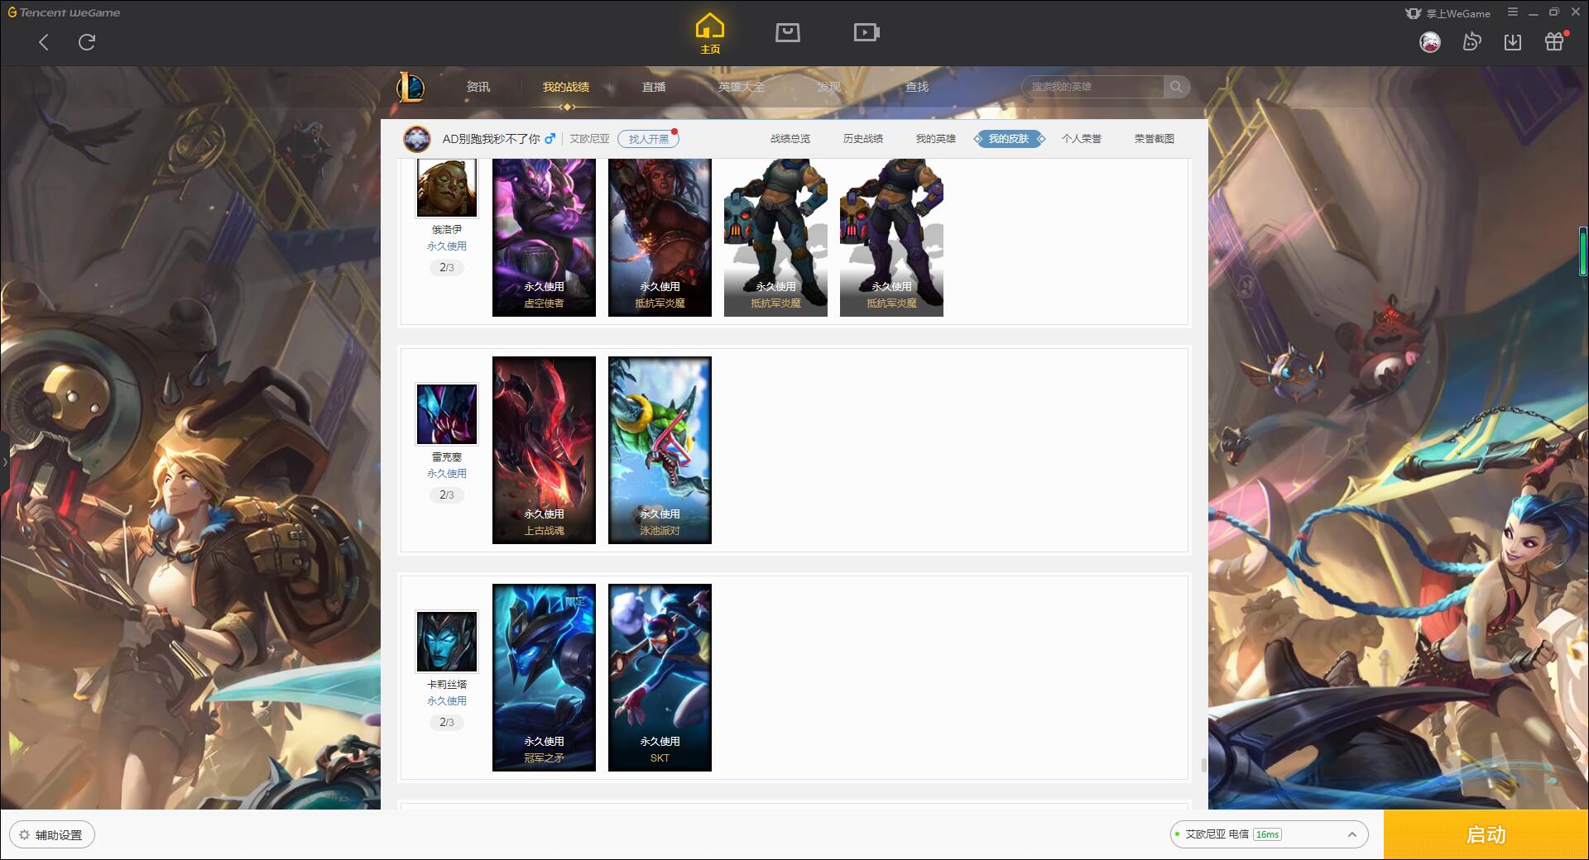This screenshot has width=1589, height=860.
Task: Open the 我的英雄 sub-tab
Action: point(936,139)
